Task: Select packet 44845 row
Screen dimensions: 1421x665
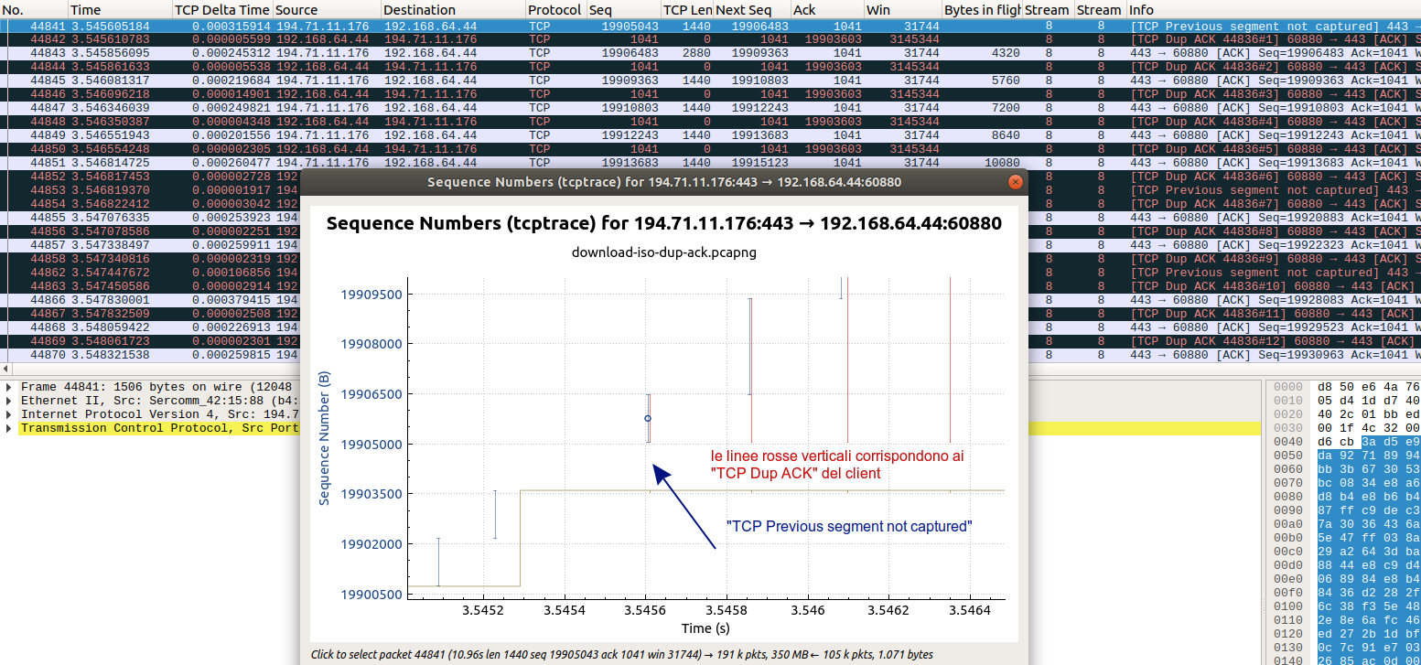Action: pyautogui.click(x=710, y=80)
